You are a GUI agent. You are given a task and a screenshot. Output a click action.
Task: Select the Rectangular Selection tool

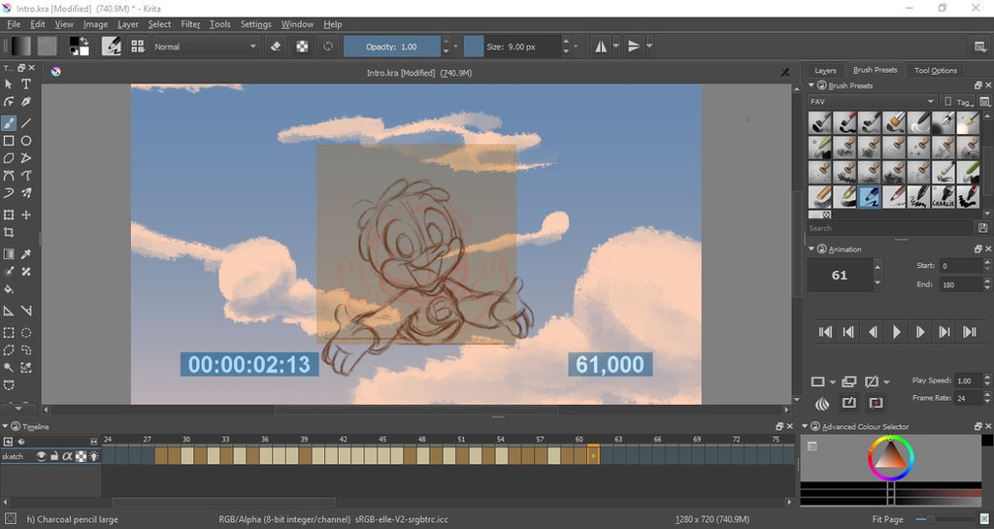9,332
